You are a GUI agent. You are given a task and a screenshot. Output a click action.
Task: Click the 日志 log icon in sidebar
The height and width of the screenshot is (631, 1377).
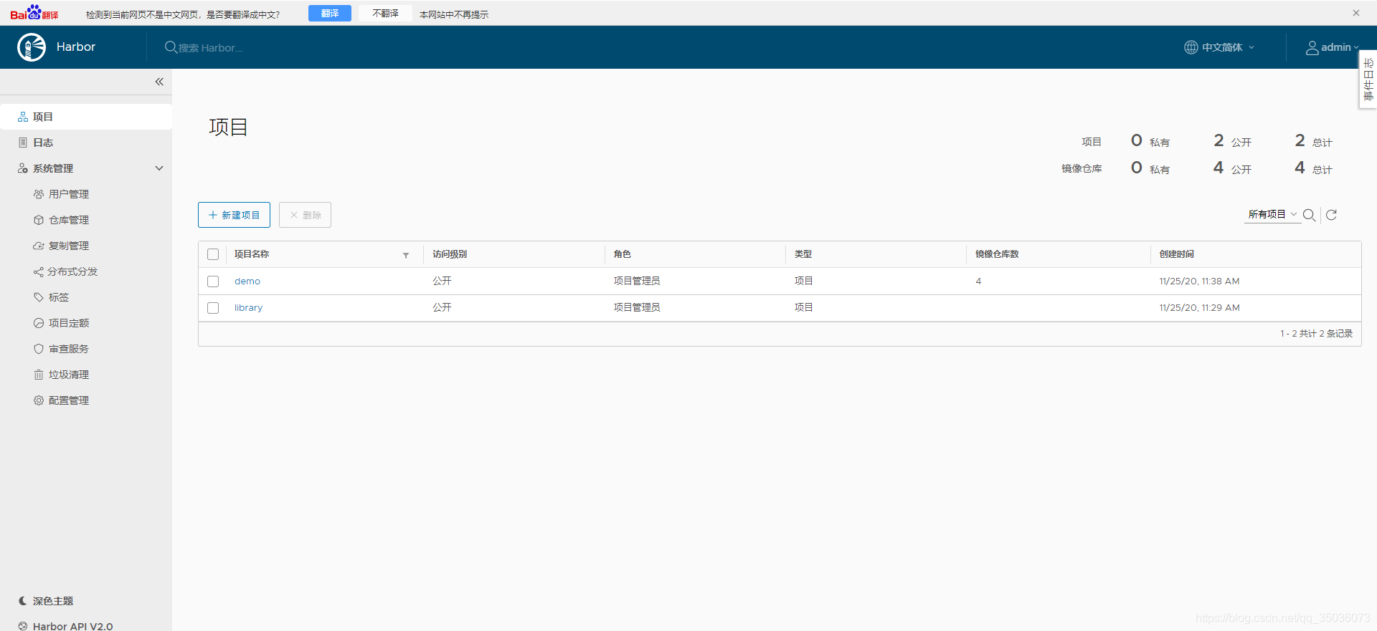(23, 143)
